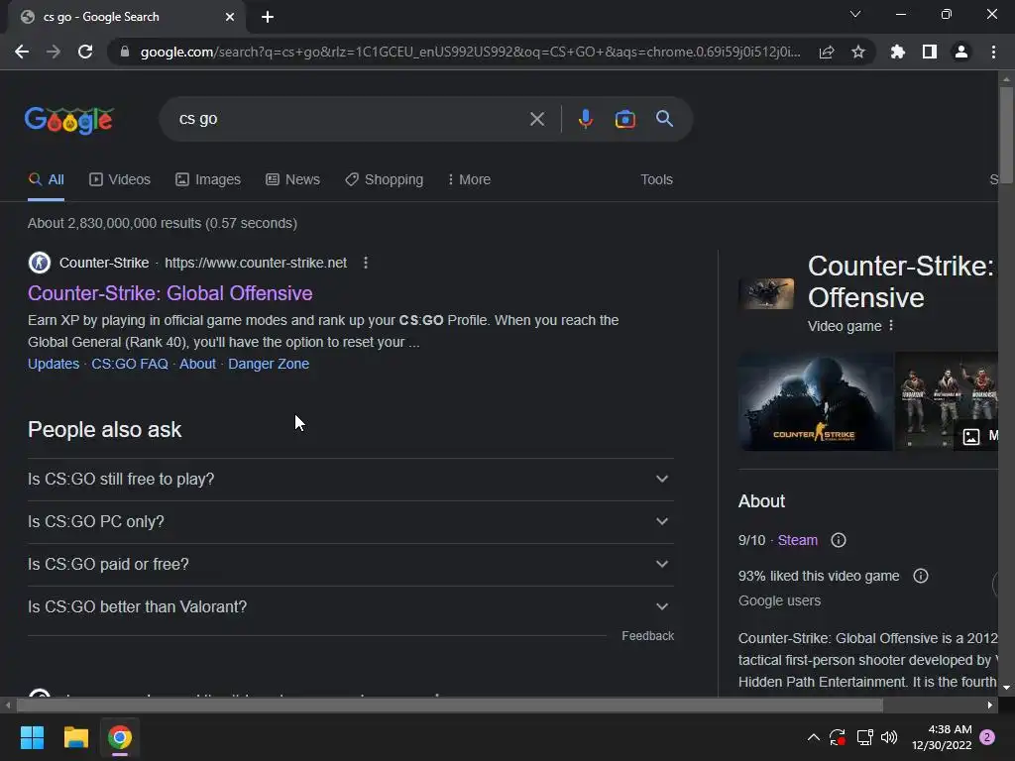Switch to the Images tab
Viewport: 1015px width, 761px height.
(208, 180)
